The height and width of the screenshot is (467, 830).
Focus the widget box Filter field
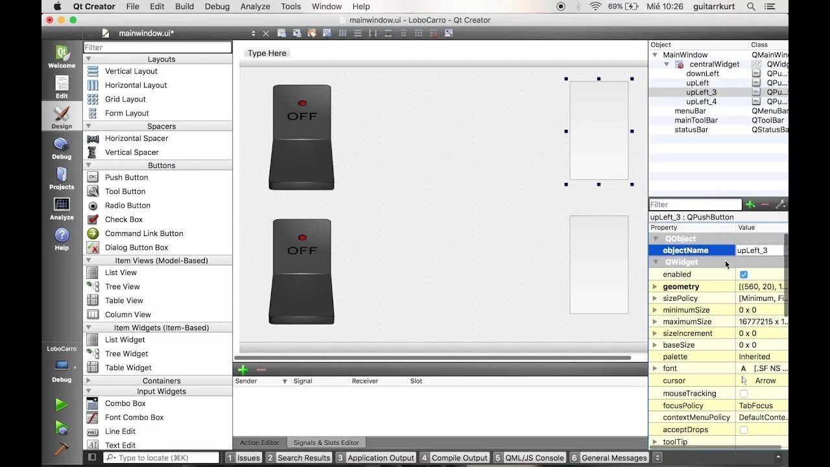click(x=158, y=47)
